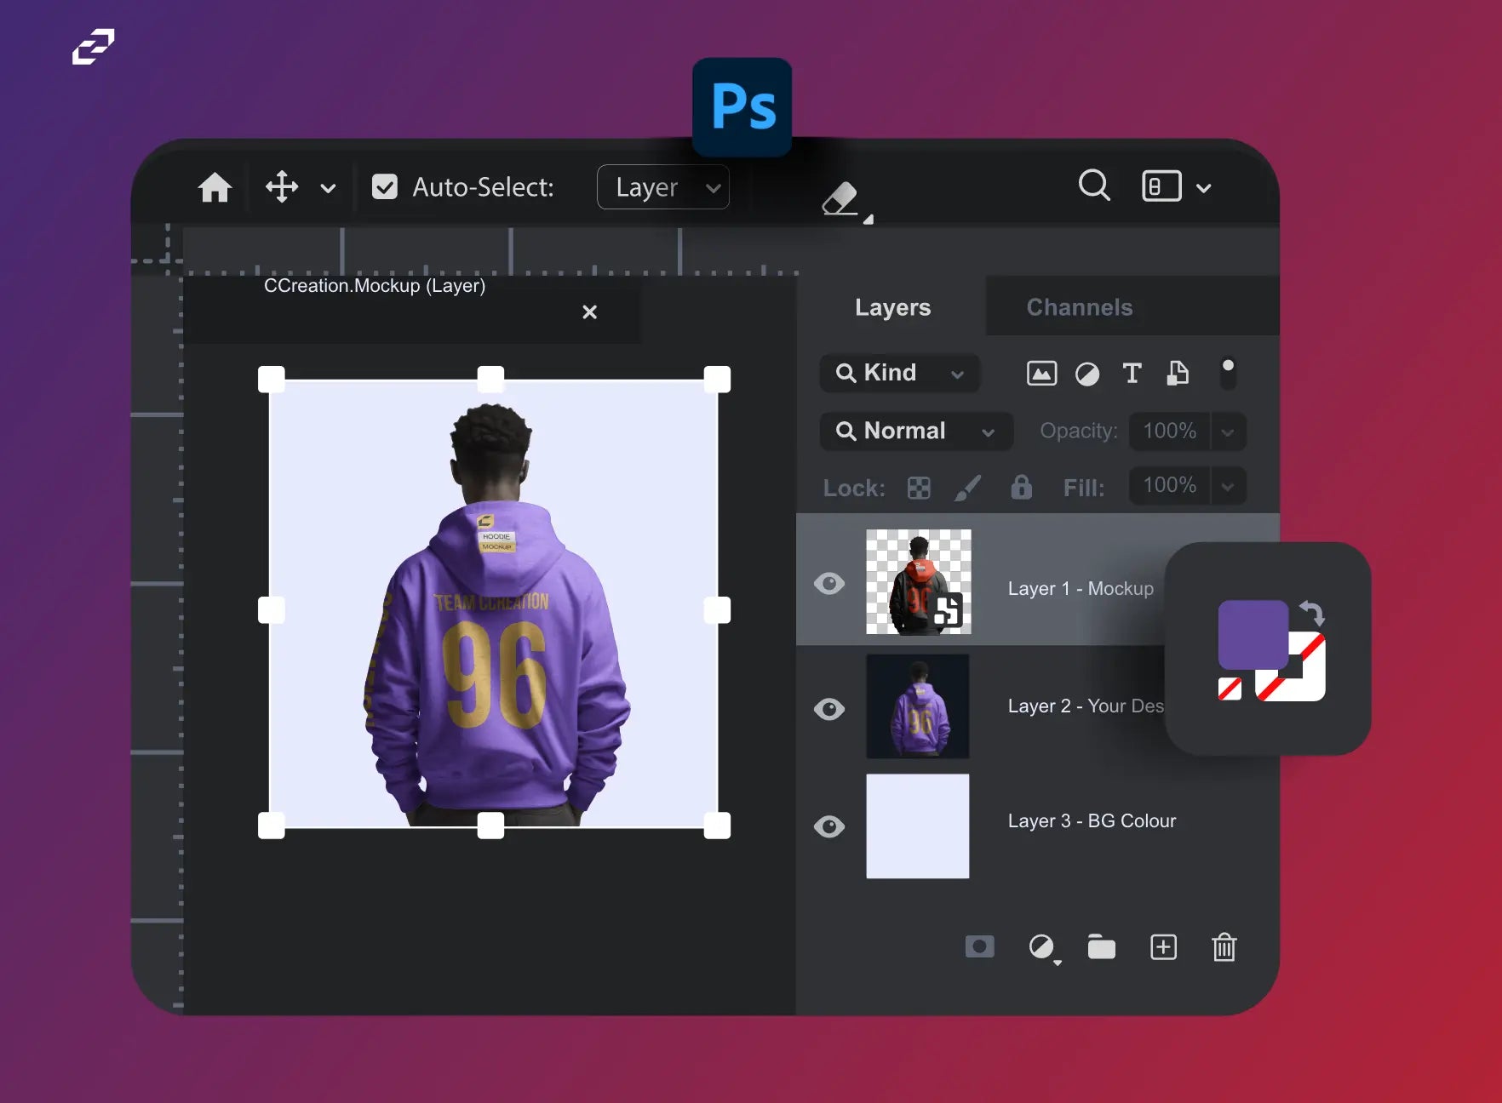Open the Search magnifier icon

coord(1094,185)
